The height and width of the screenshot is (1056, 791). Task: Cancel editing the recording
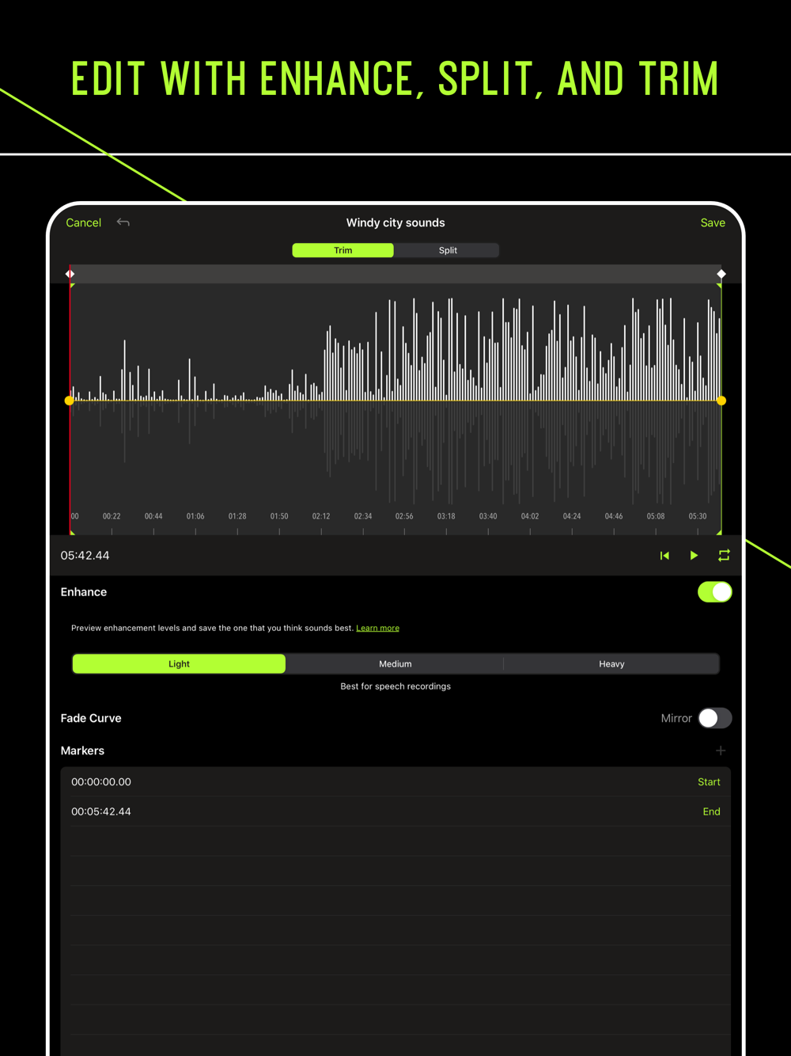point(83,223)
